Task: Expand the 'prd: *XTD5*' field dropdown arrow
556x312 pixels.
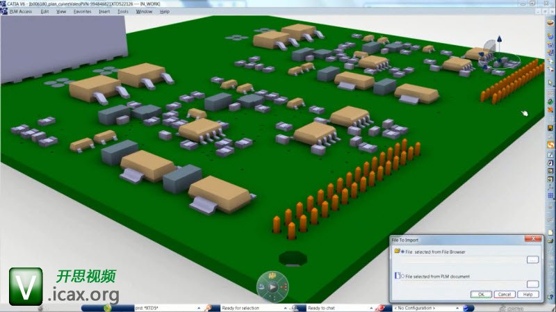Action: [x=199, y=308]
